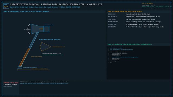The width and height of the screenshot is (173, 97).
Task: Click the 'Tool.Activated:Connect(function()' code line
Action: click(118, 52)
